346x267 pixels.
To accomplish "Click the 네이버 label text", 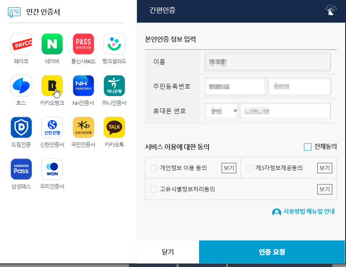I will (52, 61).
